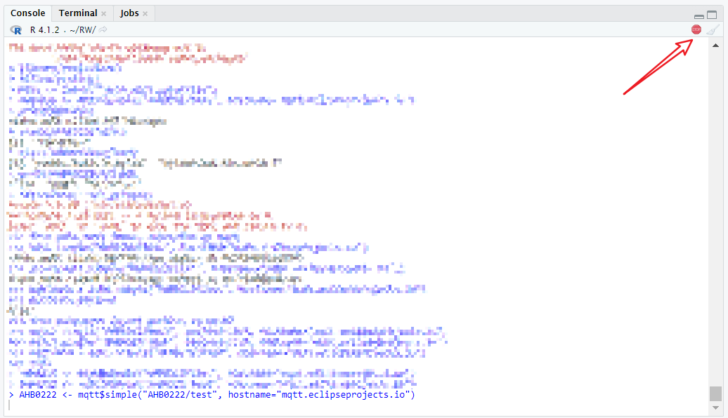Click the scrollbar down arrow
The image size is (728, 418).
[x=715, y=407]
